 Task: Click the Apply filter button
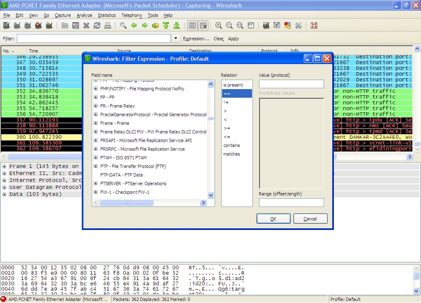(x=234, y=39)
